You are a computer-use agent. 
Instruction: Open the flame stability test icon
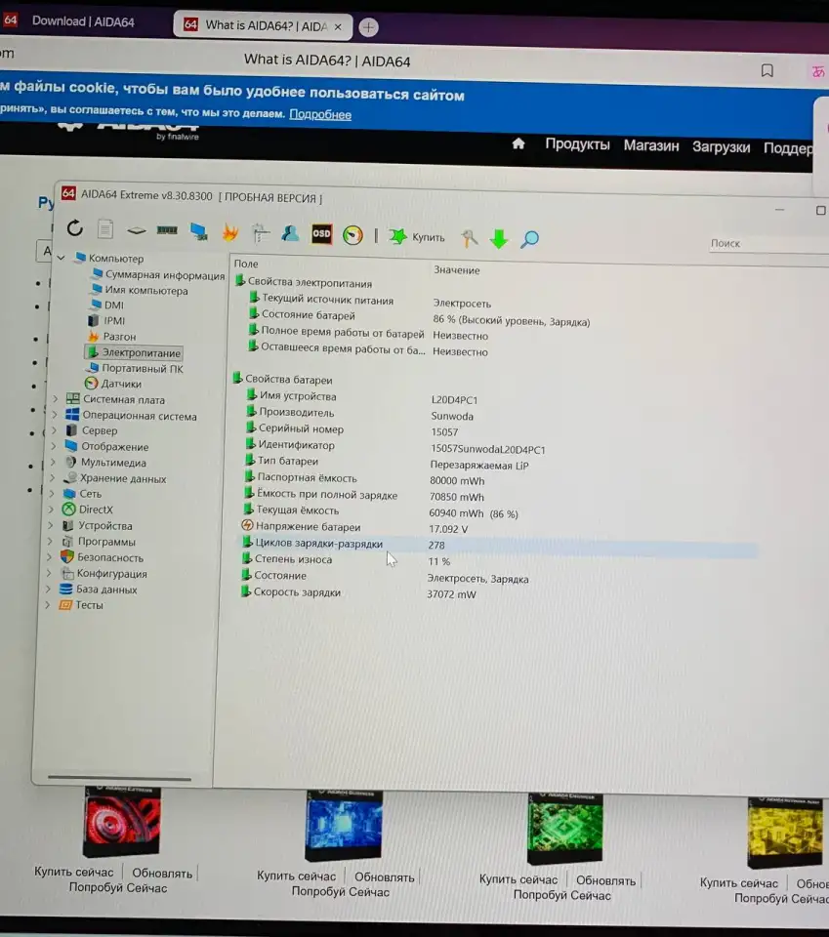pos(229,232)
